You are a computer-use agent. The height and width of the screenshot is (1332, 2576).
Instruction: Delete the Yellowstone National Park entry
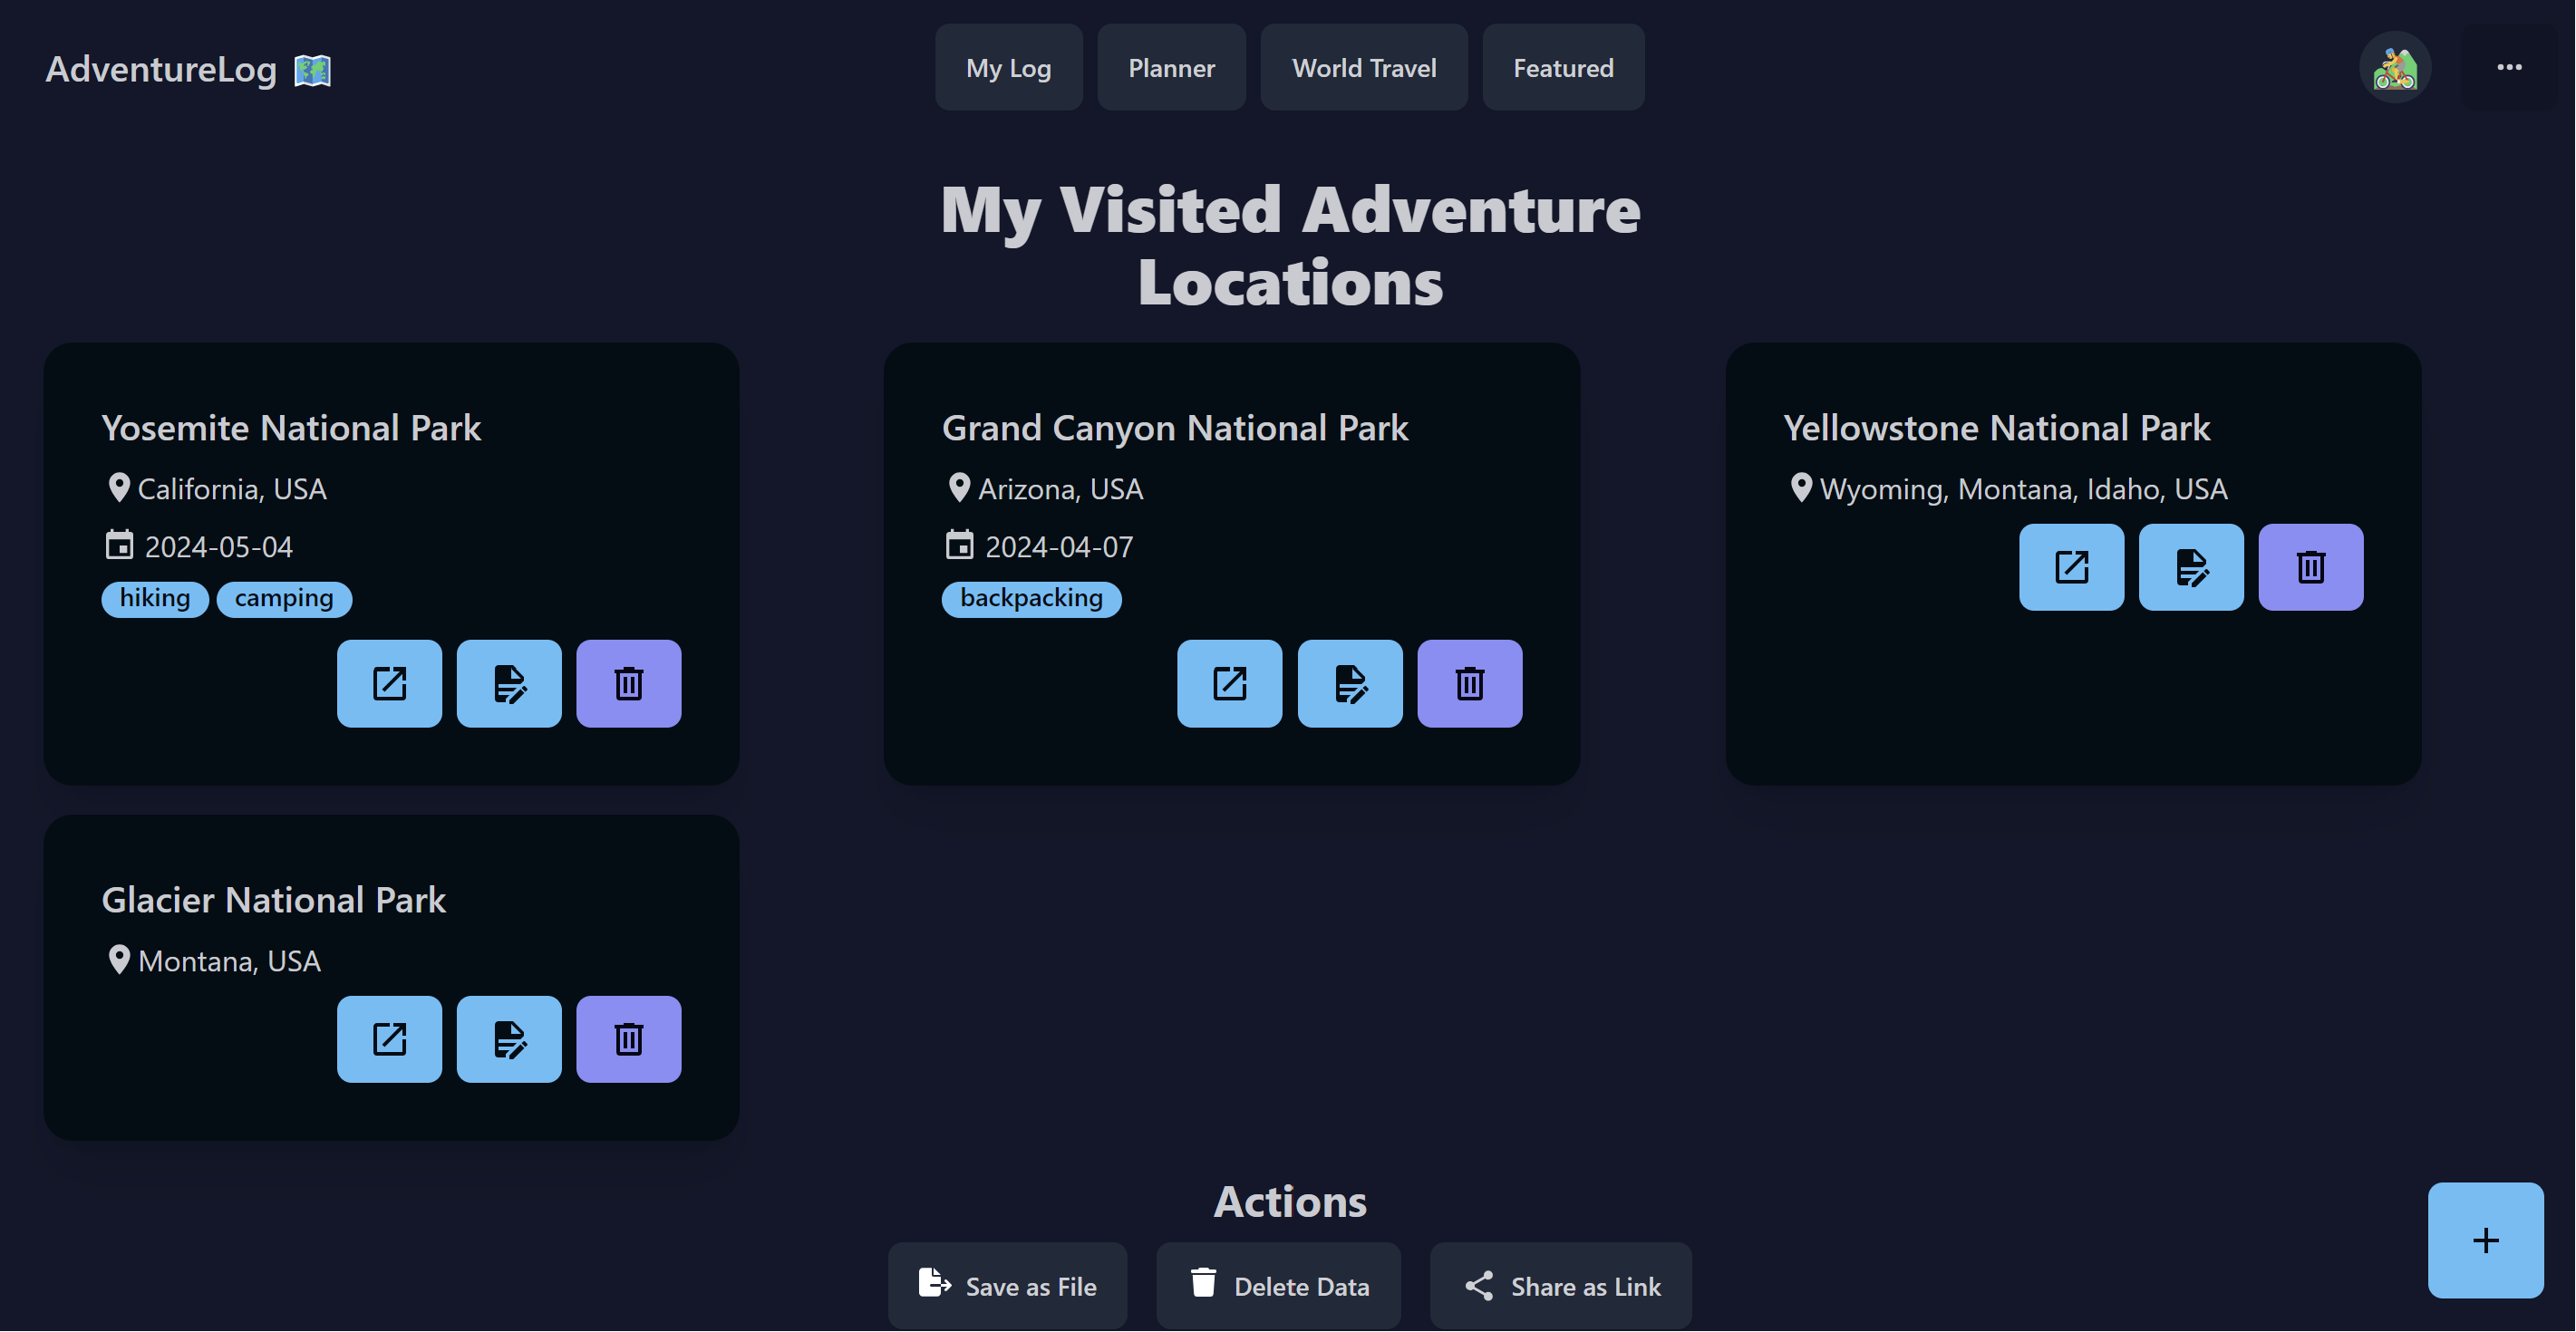coord(2310,567)
